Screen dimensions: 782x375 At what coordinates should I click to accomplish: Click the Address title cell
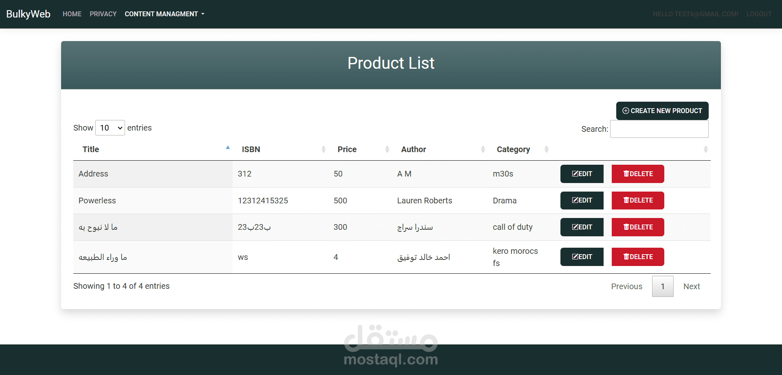tap(153, 174)
